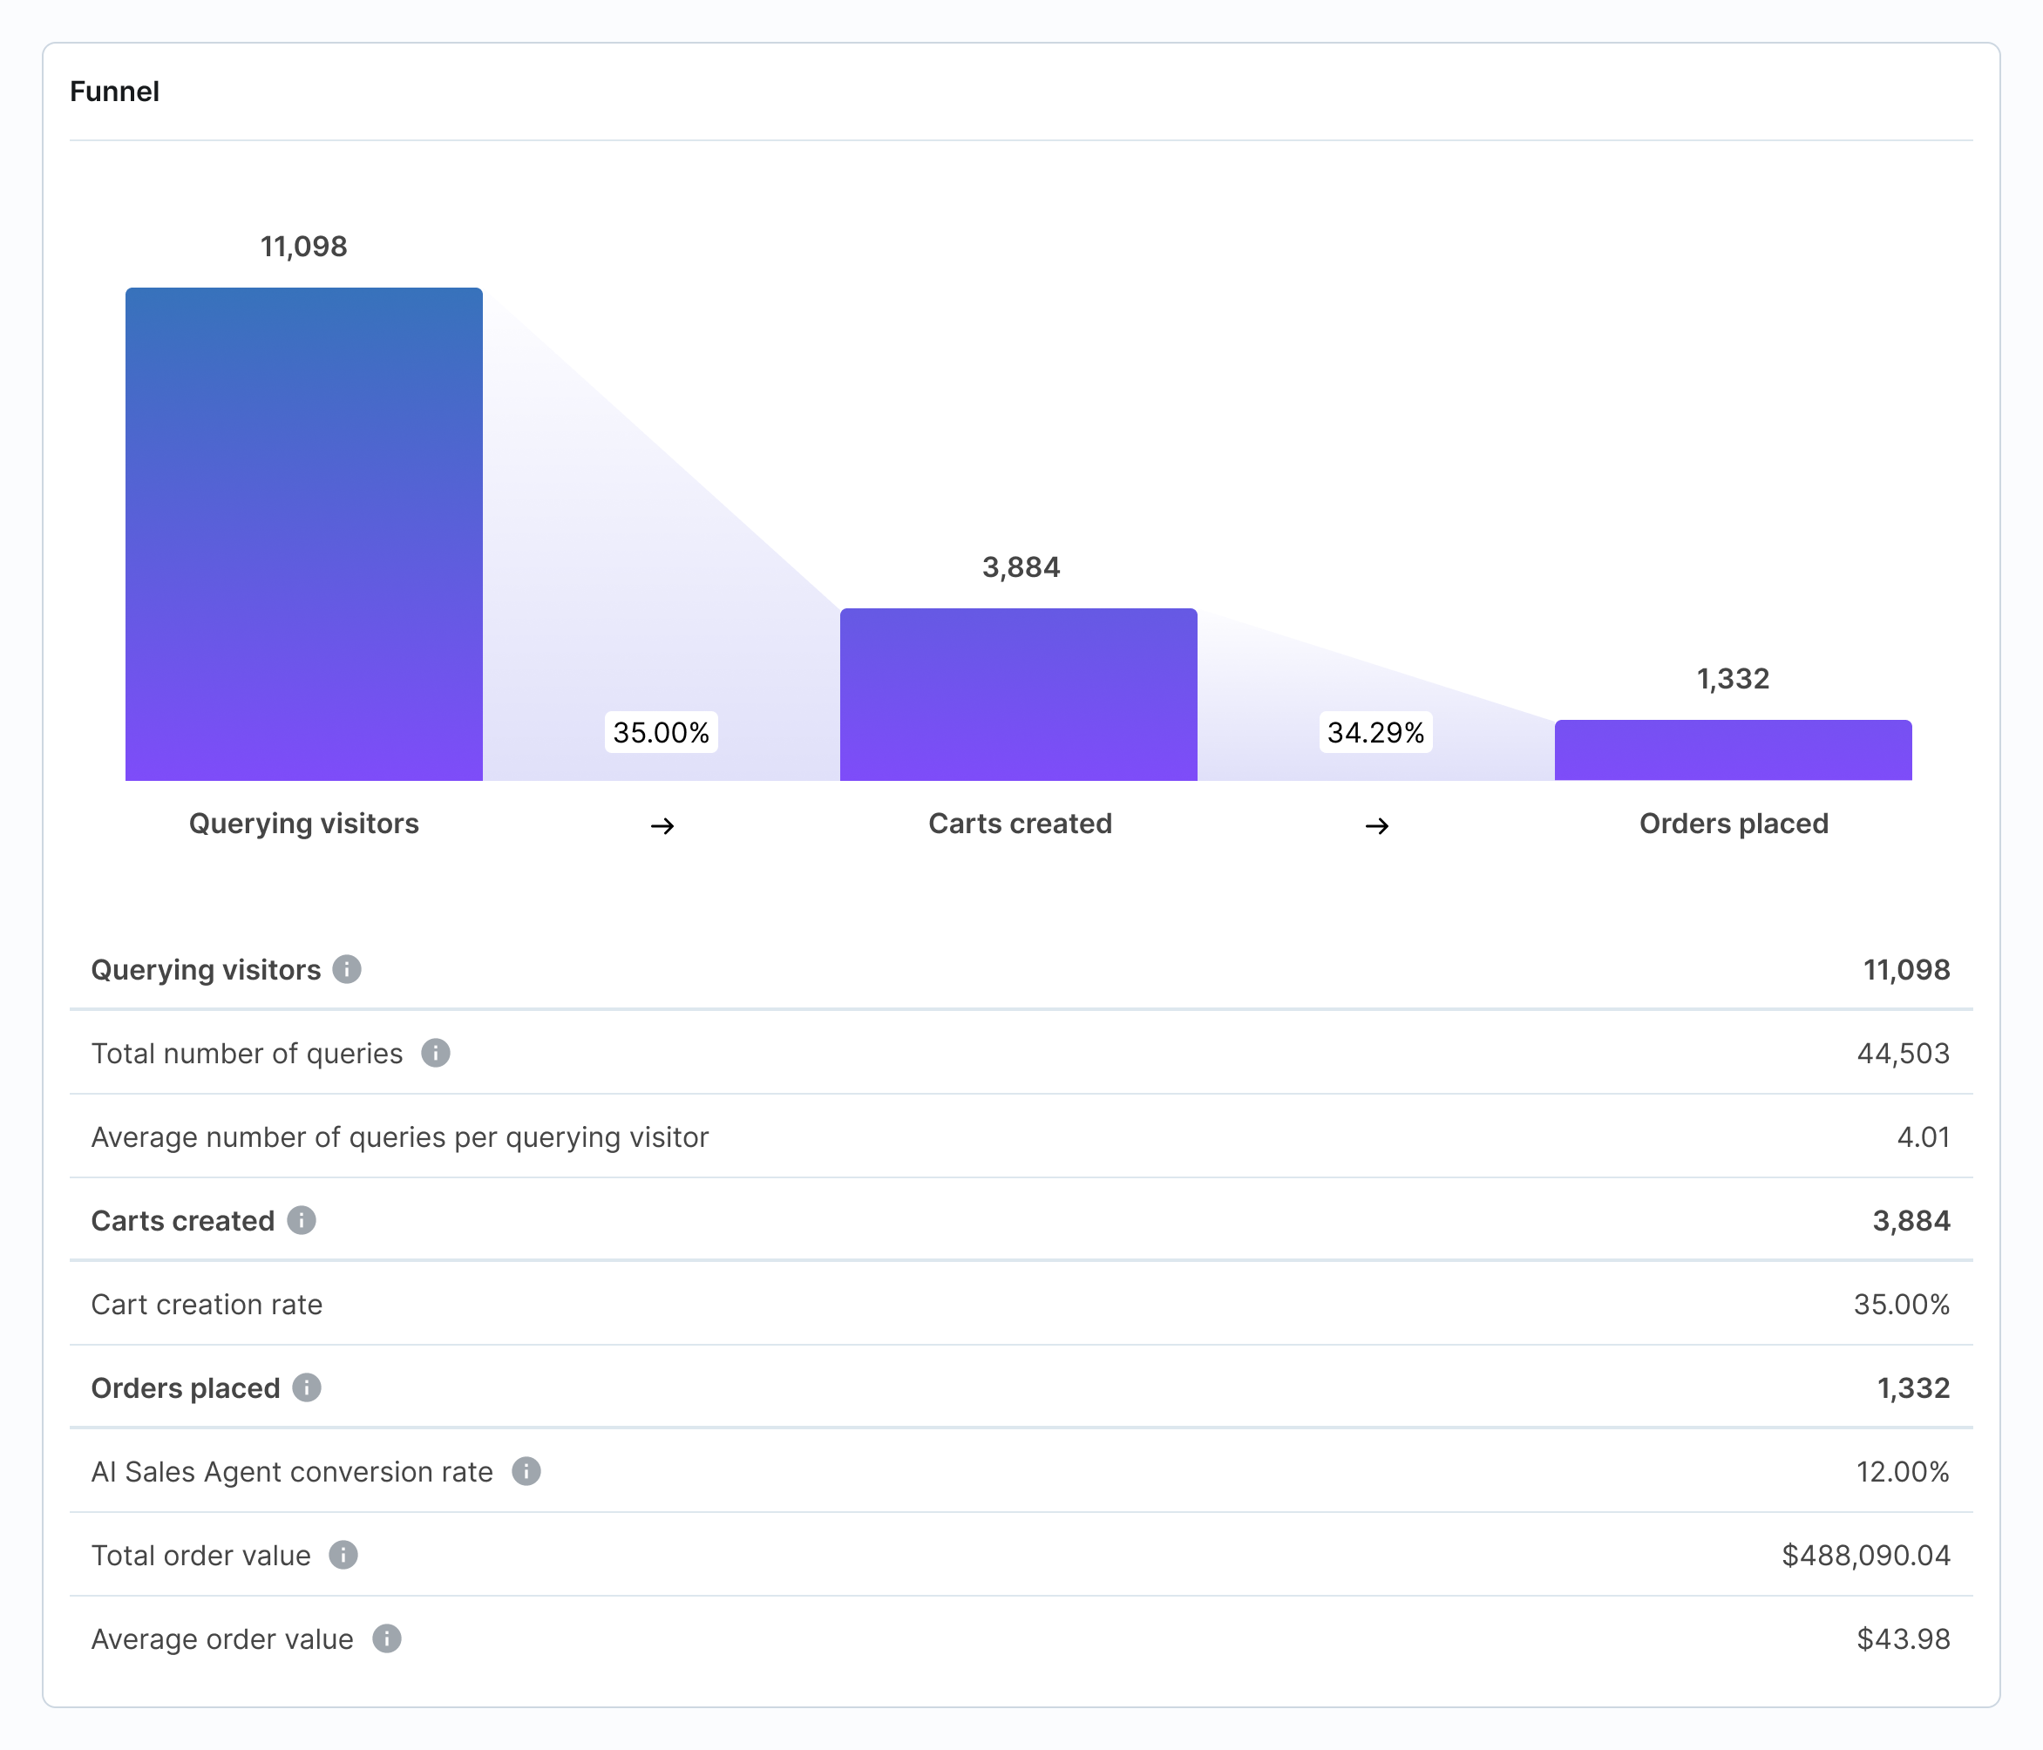Click the Orders placed funnel bar
The width and height of the screenshot is (2043, 1750).
(x=1733, y=750)
